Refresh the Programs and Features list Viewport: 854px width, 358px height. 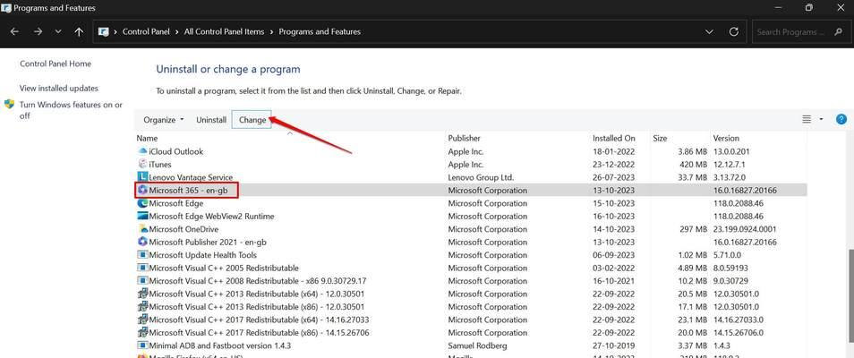[x=734, y=32]
